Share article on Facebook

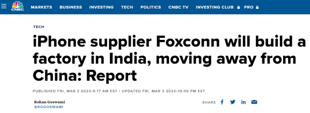tap(222, 102)
